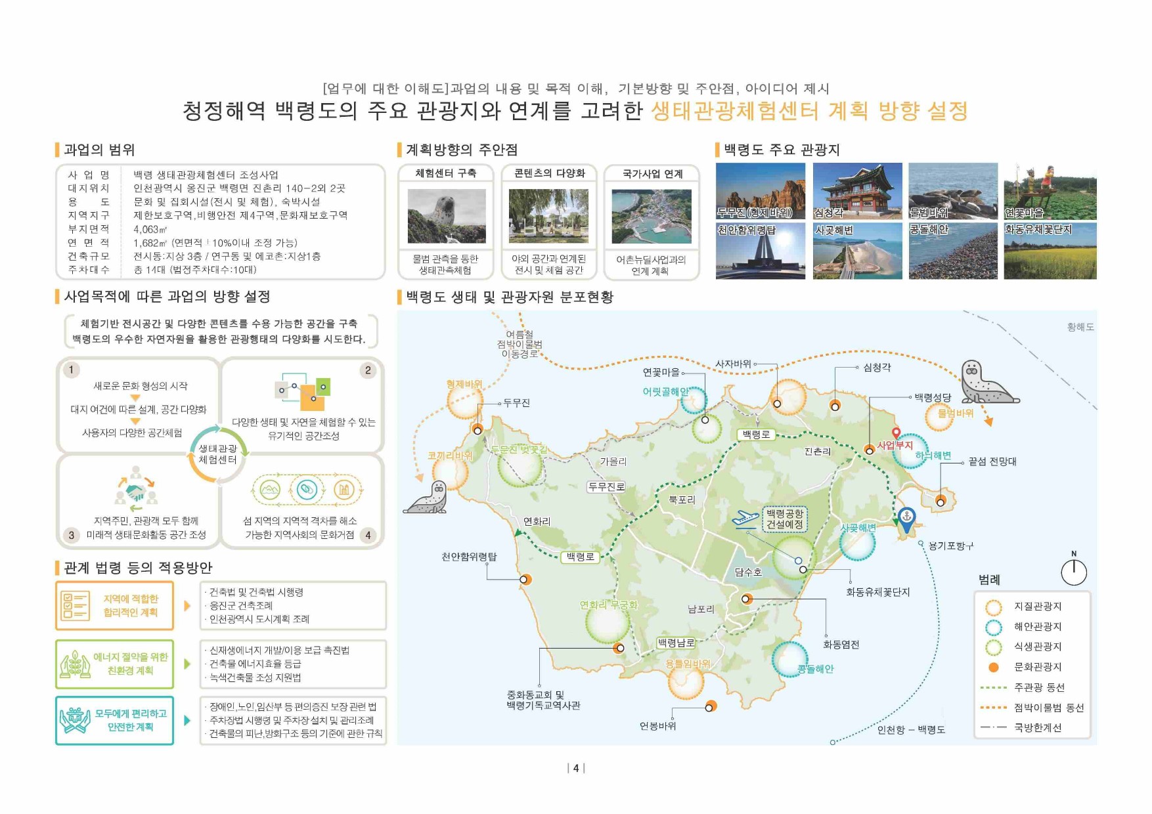Select the blue anchor pin near 용기포항구

906,519
